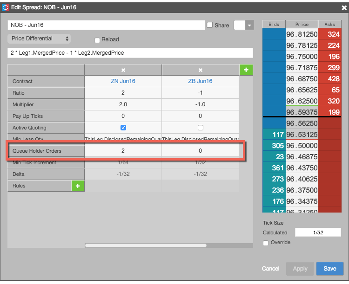
Task: Click bid quantity 176 at 96.34375
Action: (x=274, y=201)
